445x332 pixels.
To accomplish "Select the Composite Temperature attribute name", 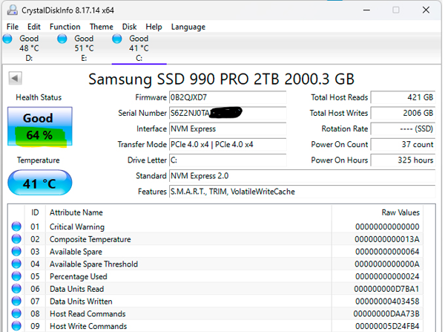I will [x=90, y=239].
